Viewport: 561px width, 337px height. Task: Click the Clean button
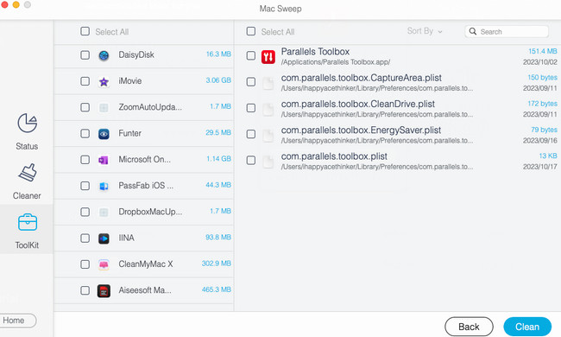[x=527, y=327]
